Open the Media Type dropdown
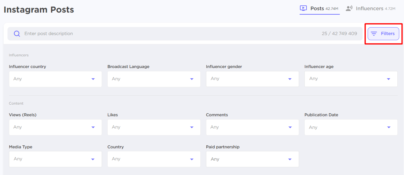 [x=55, y=159]
